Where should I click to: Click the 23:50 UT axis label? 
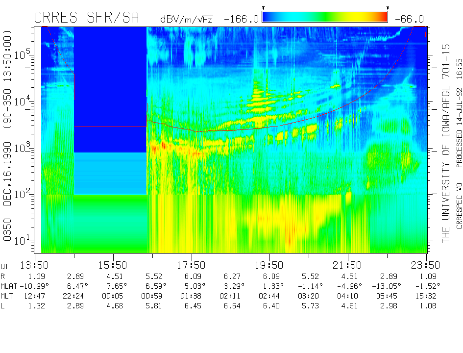click(425, 265)
